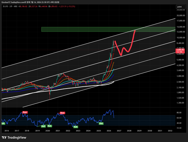Click the 2,500.00 price axis label

pyautogui.click(x=180, y=82)
